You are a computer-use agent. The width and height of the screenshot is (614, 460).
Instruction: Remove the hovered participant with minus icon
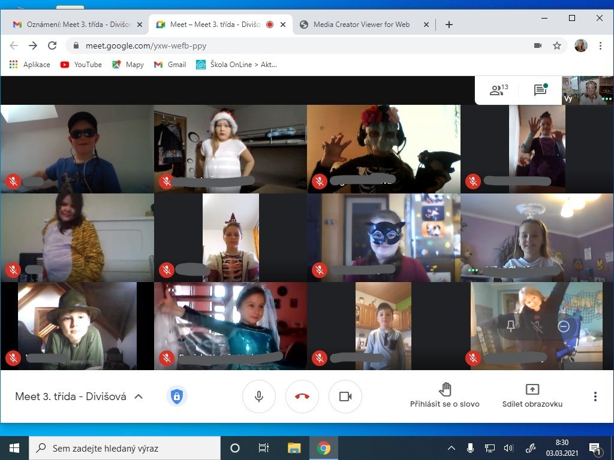click(563, 326)
